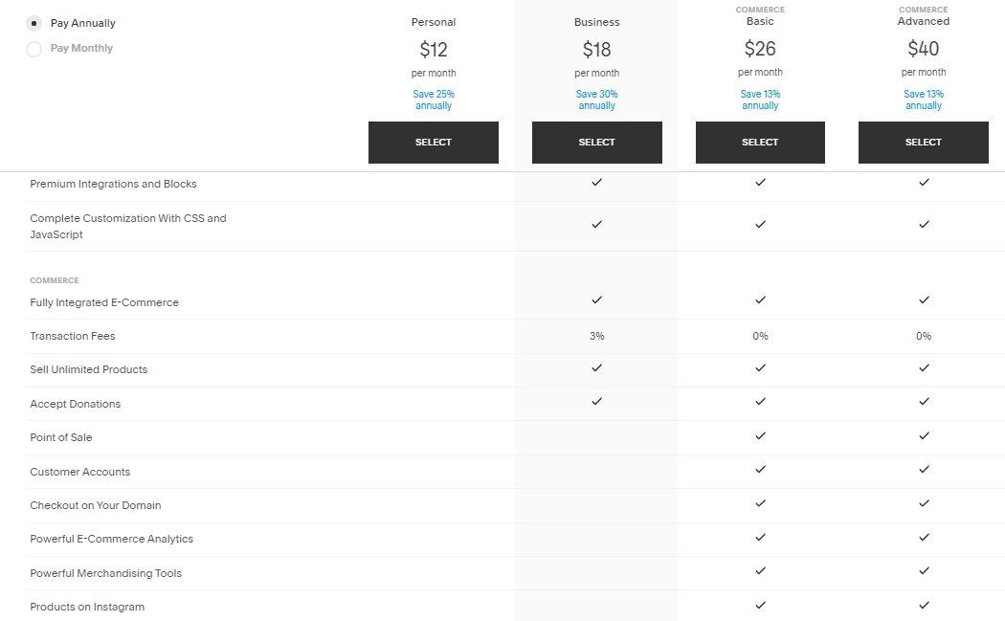Click the Commerce Advanced checkmark for Powerful Merchandising Tools

tap(923, 572)
